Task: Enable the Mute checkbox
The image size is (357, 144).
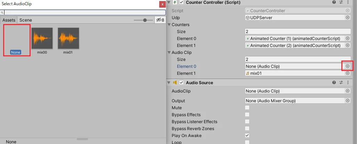Action: (247, 107)
